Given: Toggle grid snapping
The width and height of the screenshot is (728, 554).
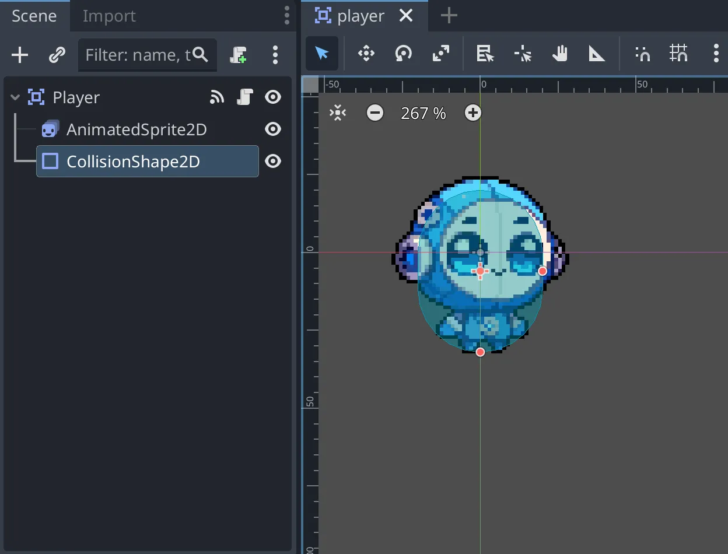Looking at the screenshot, I should tap(678, 54).
